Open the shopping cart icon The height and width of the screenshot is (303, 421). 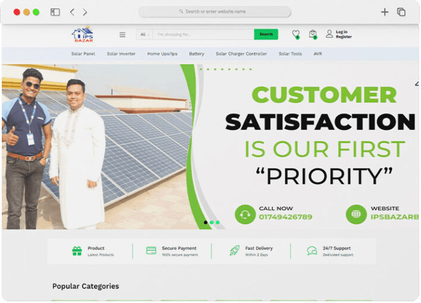(312, 34)
